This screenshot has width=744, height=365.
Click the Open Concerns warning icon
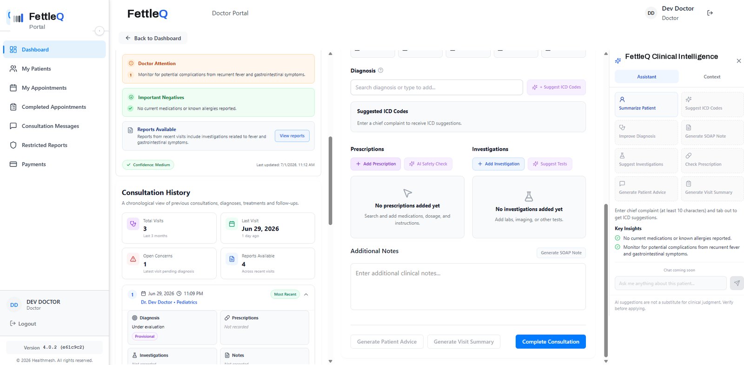(133, 259)
